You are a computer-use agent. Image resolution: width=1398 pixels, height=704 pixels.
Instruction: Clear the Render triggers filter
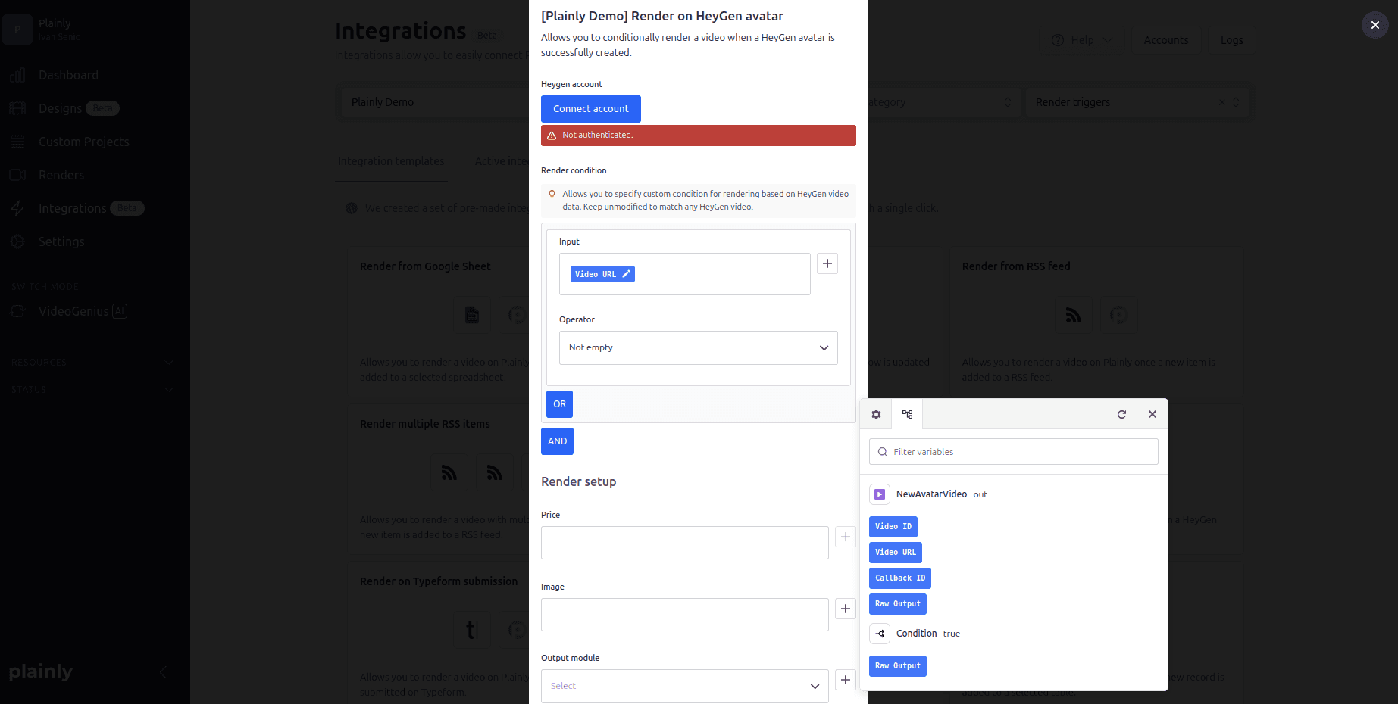[x=1221, y=102]
